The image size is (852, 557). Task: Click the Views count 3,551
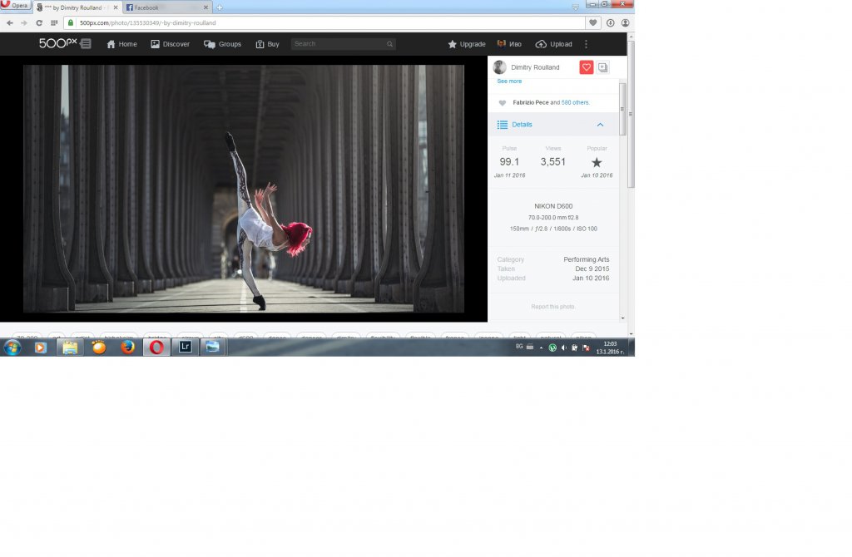552,162
